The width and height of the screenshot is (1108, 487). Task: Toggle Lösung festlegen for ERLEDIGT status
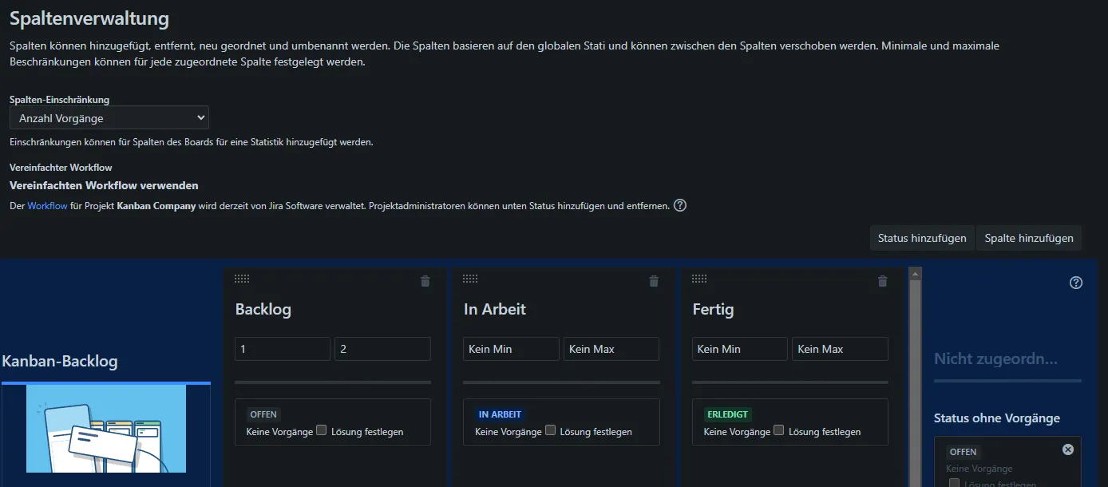coord(779,430)
